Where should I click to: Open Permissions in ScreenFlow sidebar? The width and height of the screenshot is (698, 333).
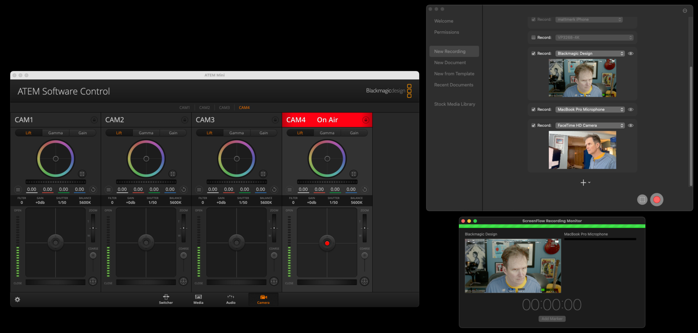(447, 32)
